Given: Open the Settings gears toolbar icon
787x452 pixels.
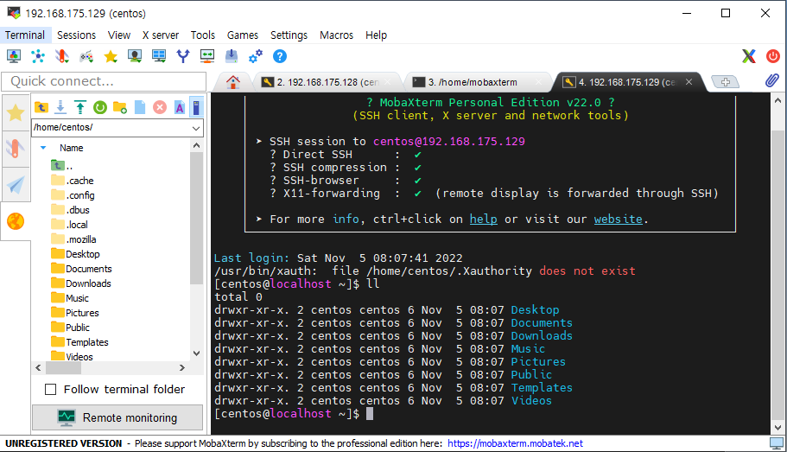Looking at the screenshot, I should pos(256,56).
